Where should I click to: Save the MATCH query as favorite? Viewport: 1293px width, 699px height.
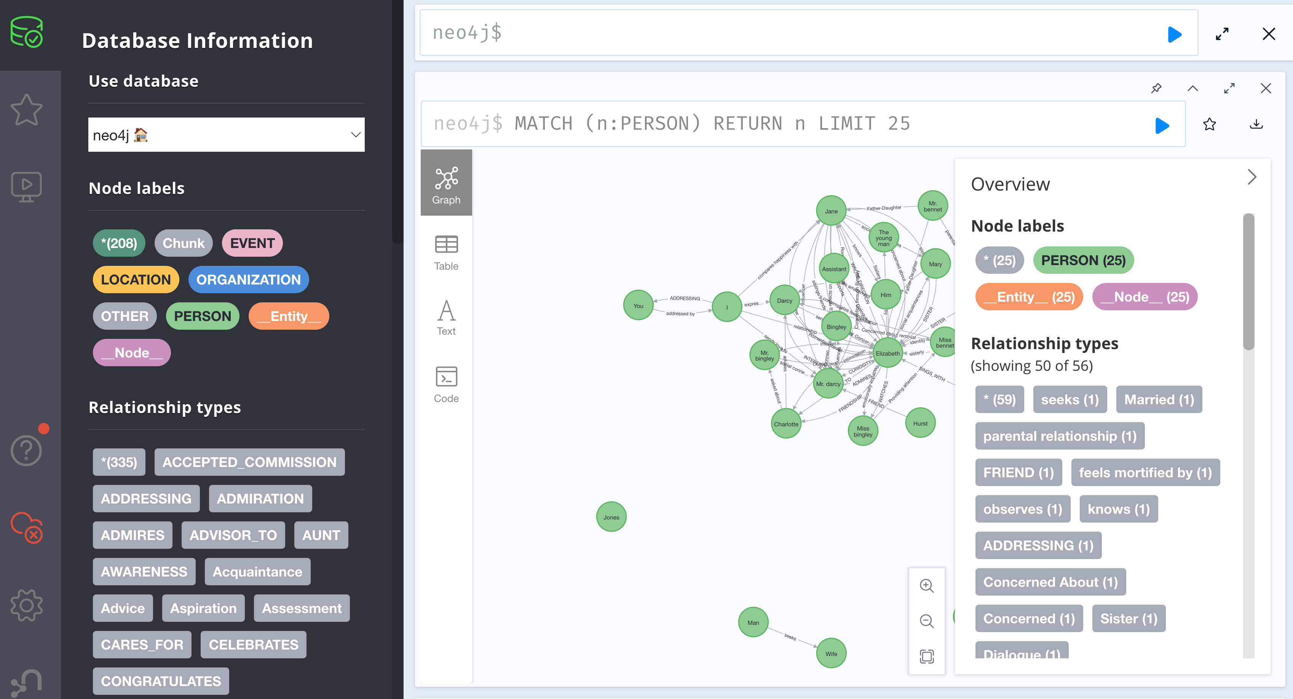click(x=1209, y=124)
